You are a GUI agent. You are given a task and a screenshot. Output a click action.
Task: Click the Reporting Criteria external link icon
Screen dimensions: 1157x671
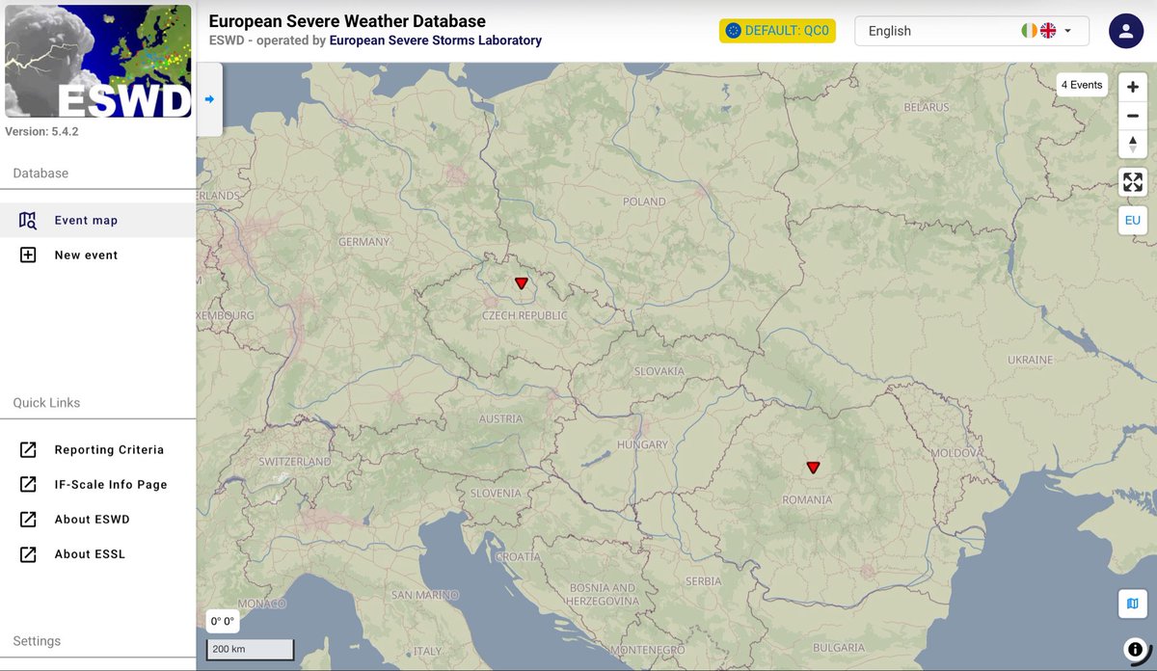coord(28,449)
